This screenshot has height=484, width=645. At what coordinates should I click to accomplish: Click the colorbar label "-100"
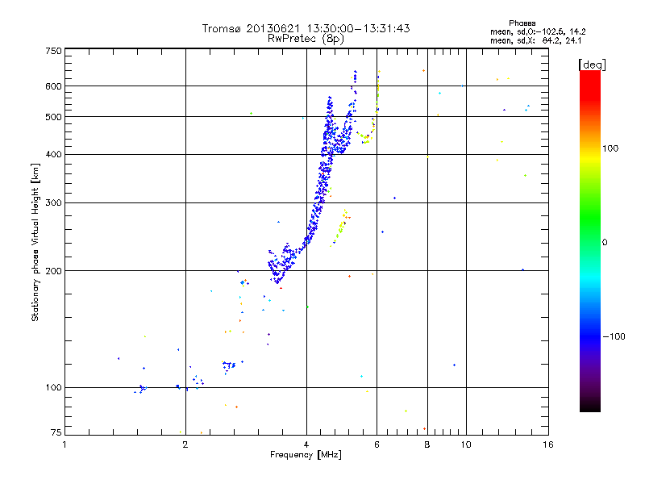(x=614, y=336)
